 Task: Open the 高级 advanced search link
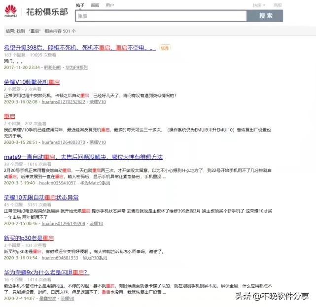tap(278, 5)
